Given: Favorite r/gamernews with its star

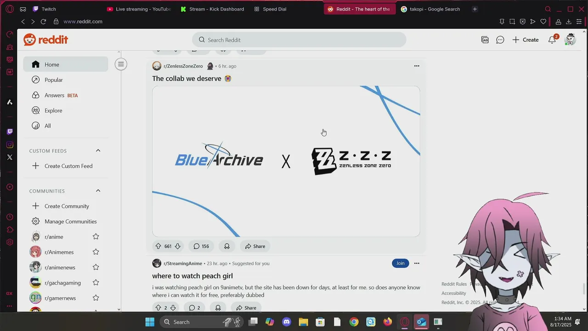Looking at the screenshot, I should pos(96,298).
